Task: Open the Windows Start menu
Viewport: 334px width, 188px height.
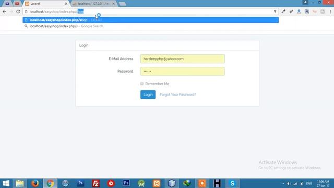Action: (x=6, y=183)
